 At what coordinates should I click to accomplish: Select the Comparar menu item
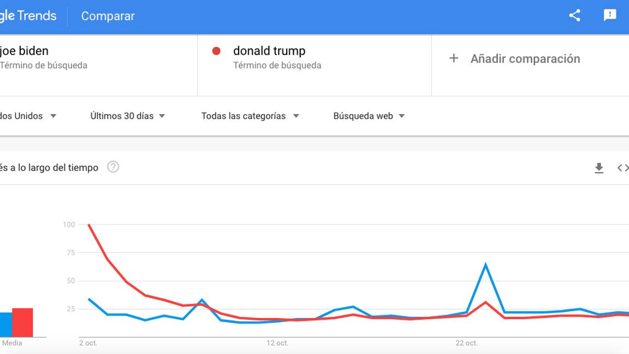[107, 16]
